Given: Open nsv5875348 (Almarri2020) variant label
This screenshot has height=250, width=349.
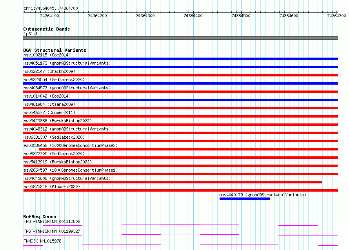Looking at the screenshot, I should tap(52, 187).
